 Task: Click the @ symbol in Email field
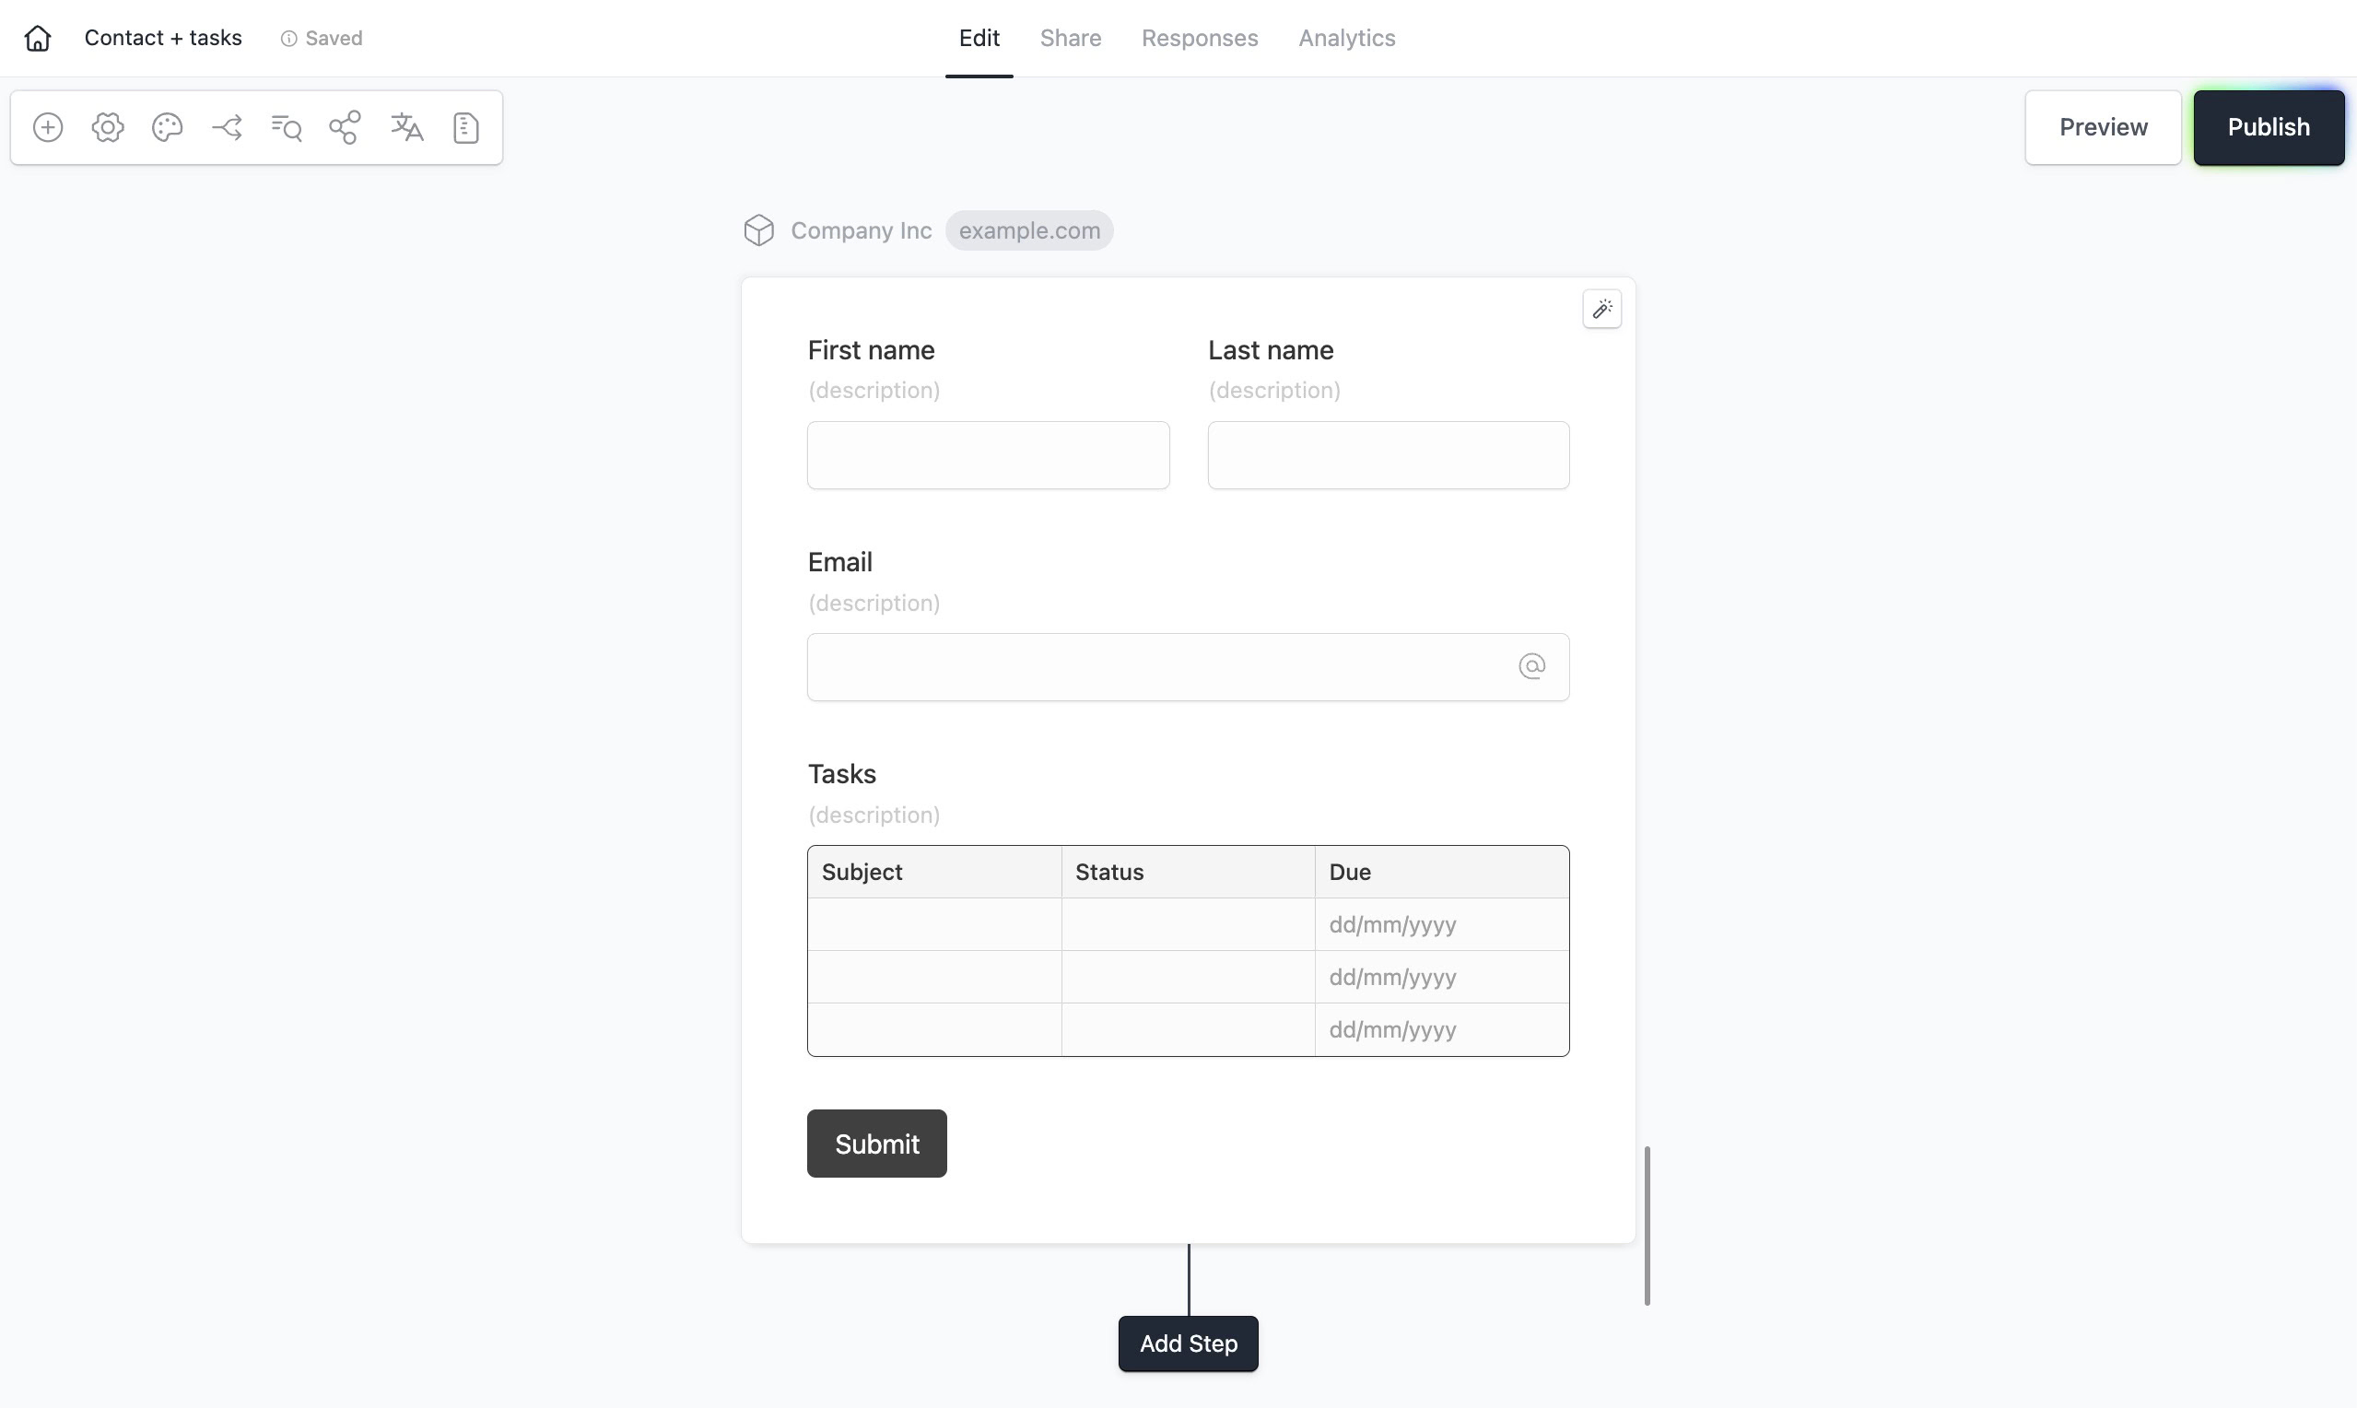(1531, 666)
